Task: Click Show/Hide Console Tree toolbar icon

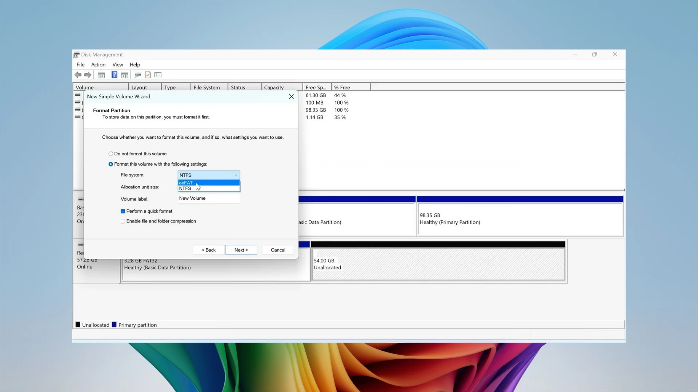Action: (101, 75)
